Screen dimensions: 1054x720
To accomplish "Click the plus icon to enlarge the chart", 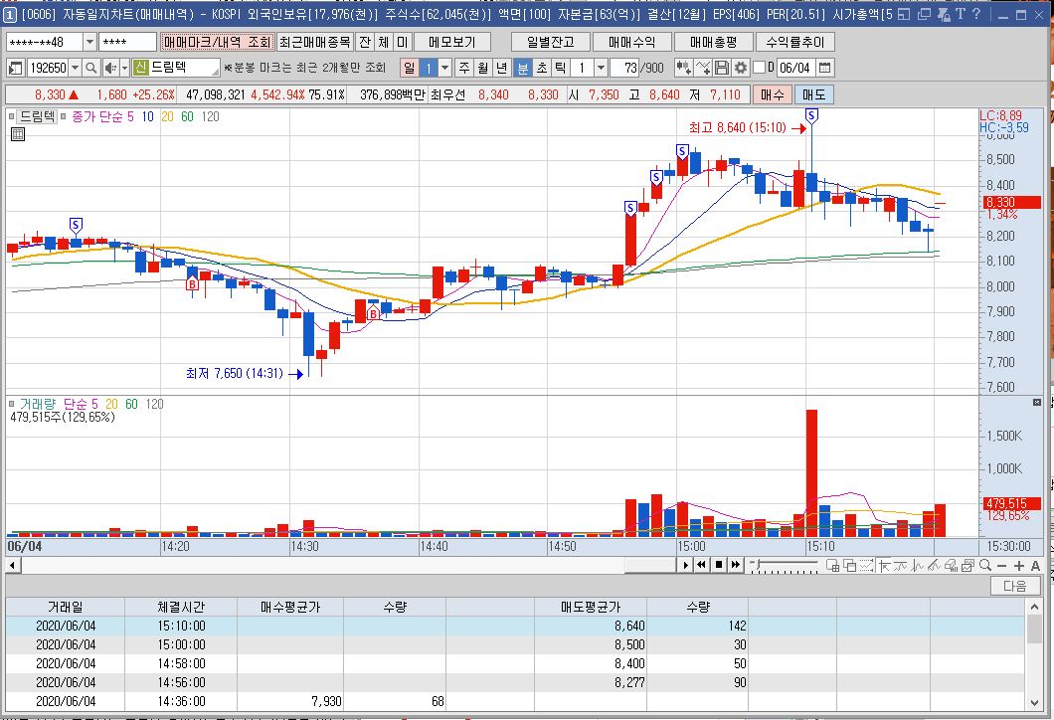I will pos(1019,566).
